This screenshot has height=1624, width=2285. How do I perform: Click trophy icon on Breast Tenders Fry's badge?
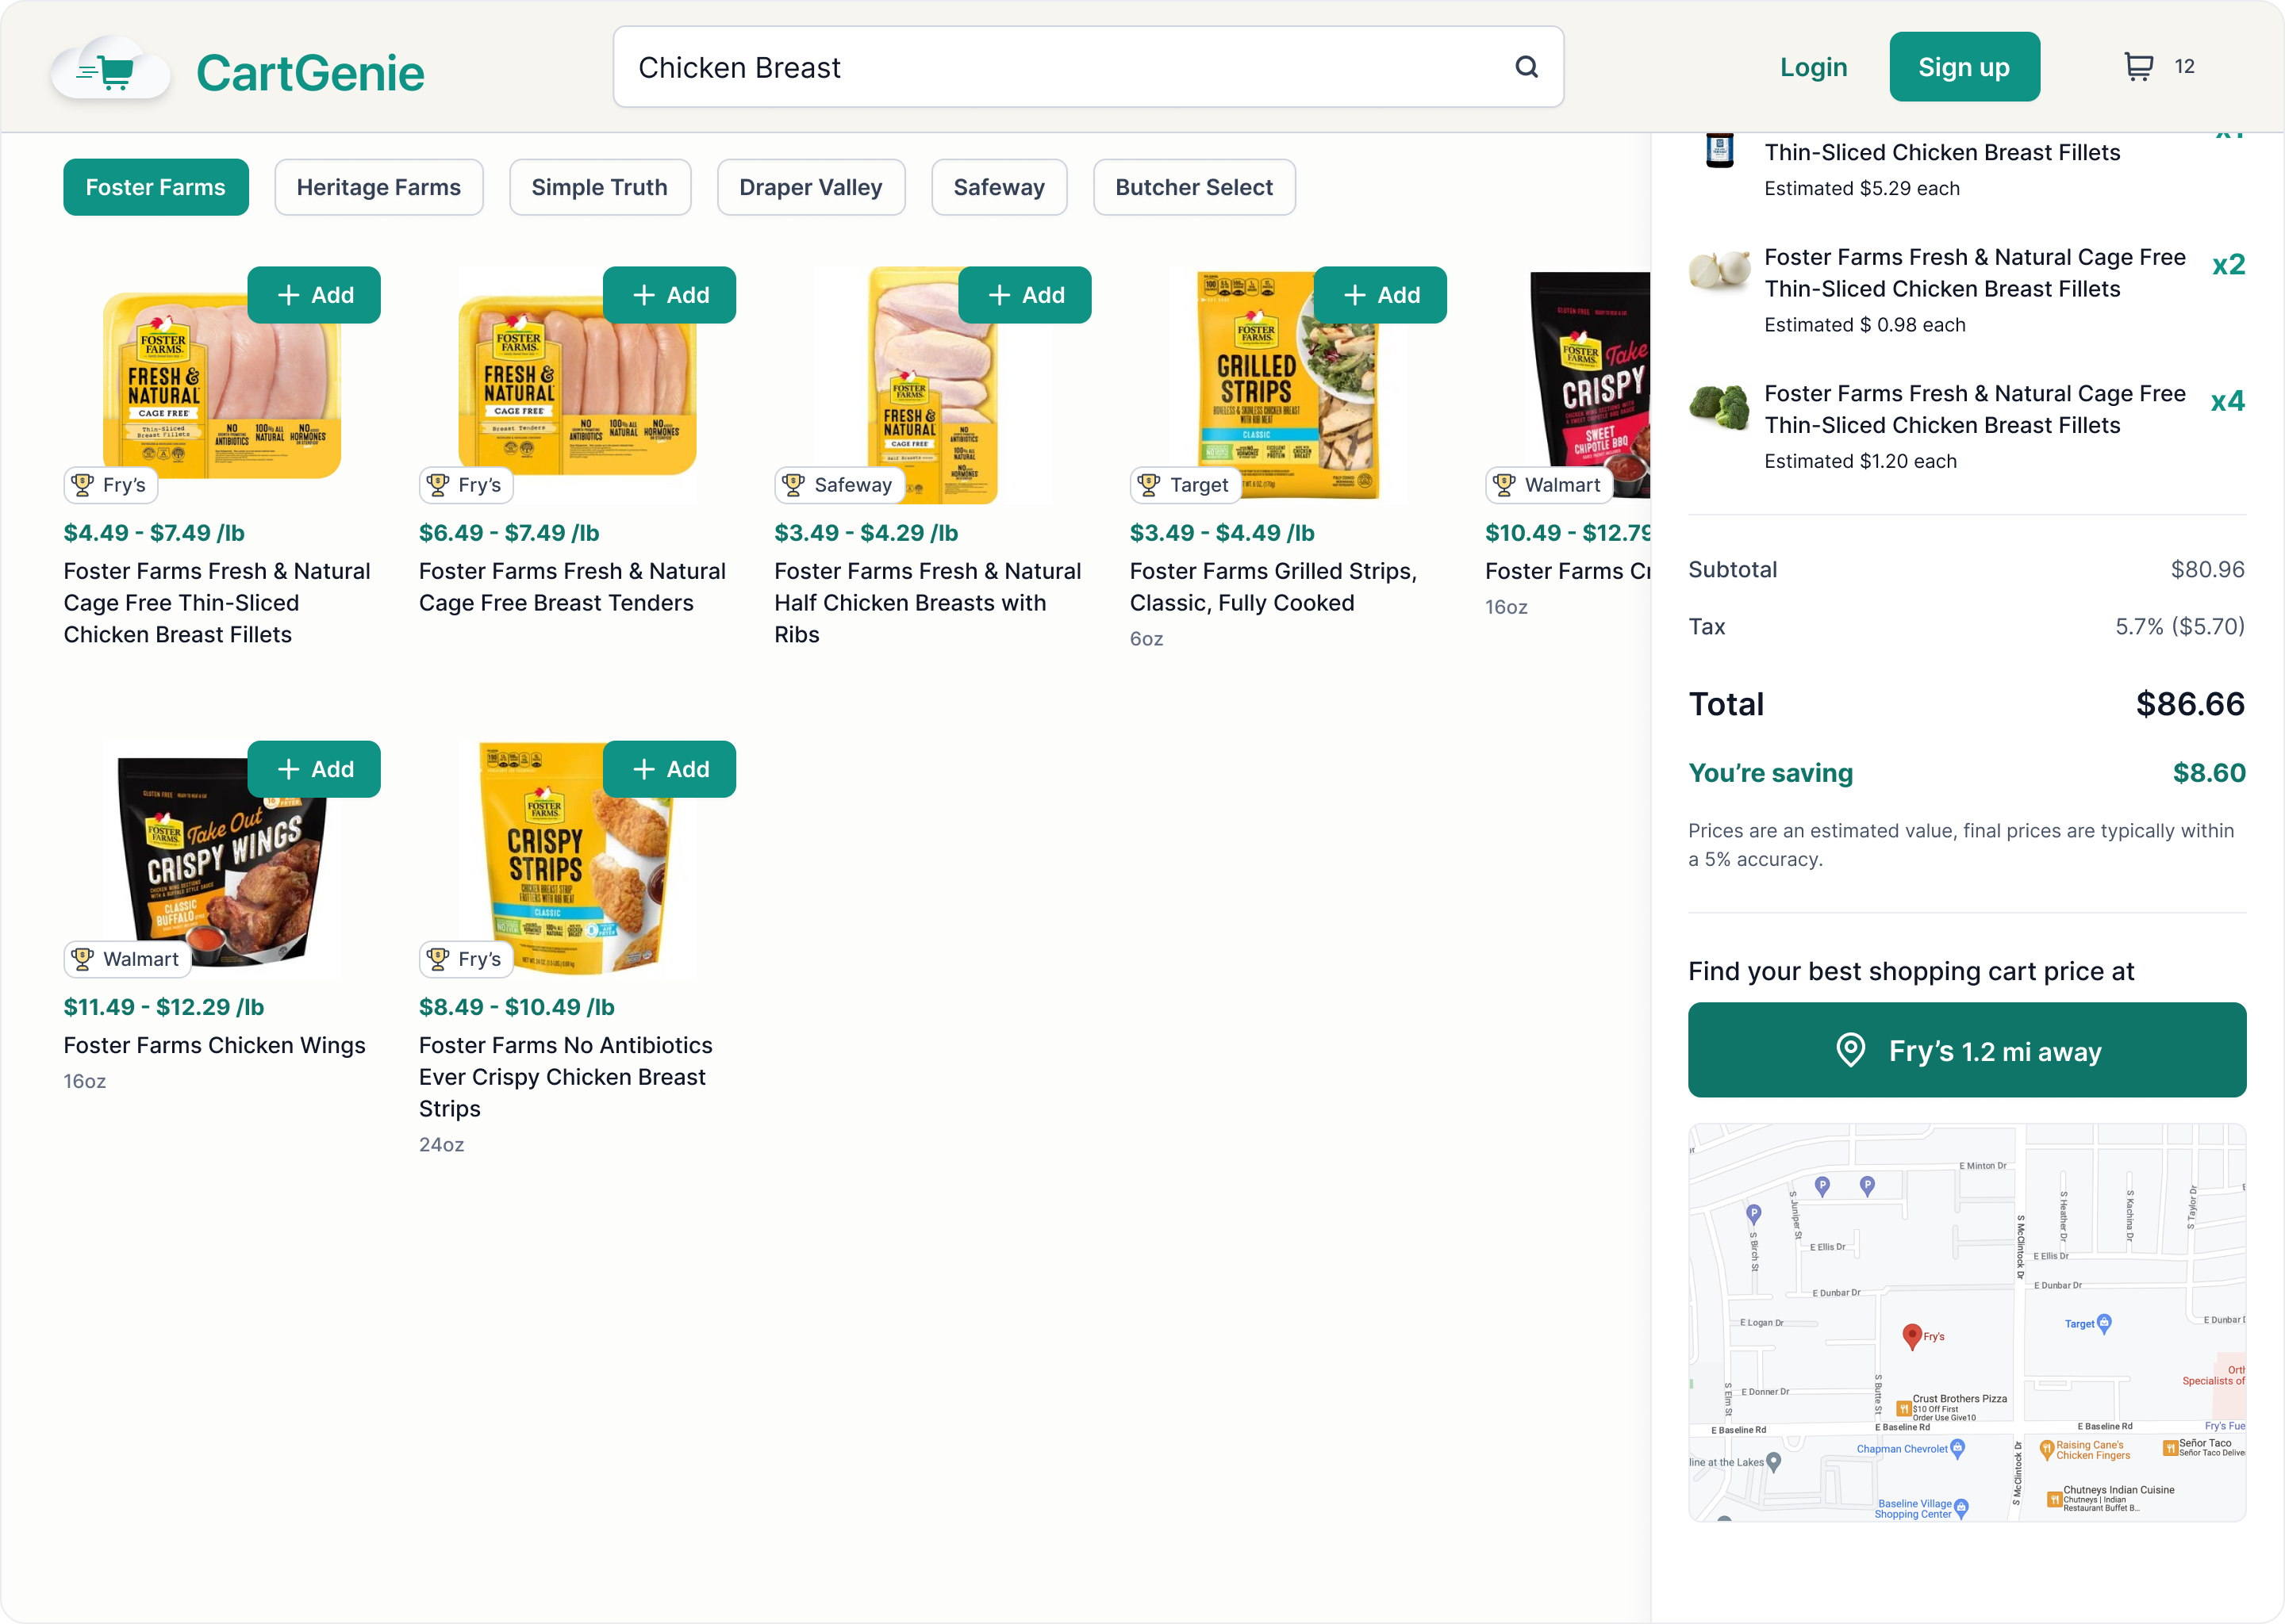pos(437,485)
